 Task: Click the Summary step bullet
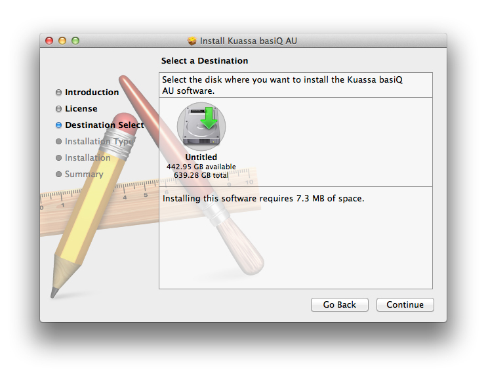coord(58,175)
